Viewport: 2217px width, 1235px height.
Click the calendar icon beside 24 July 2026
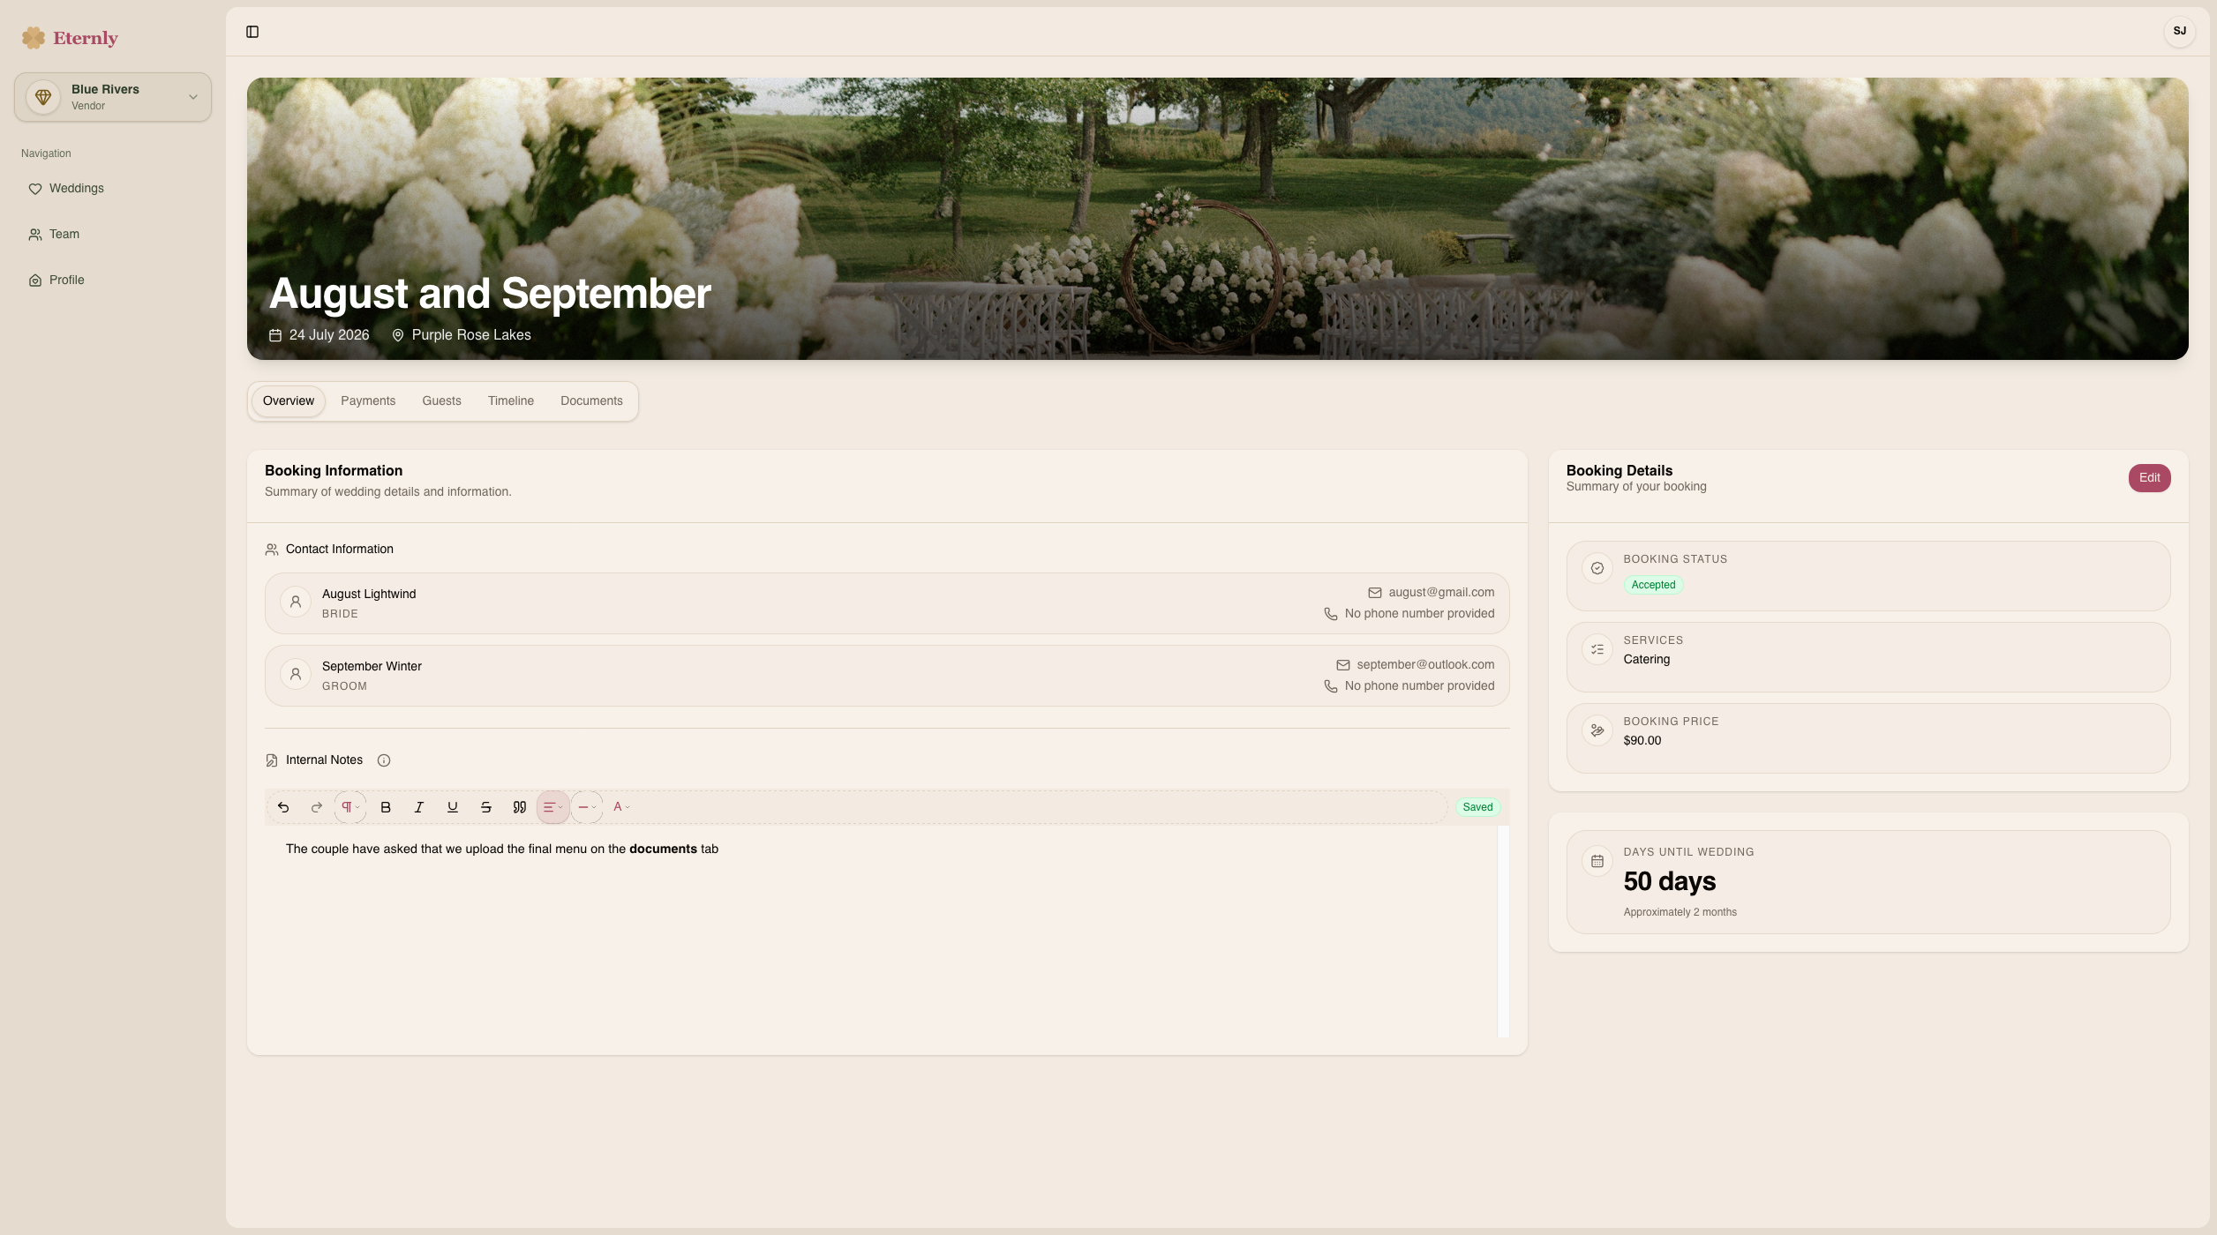275,335
